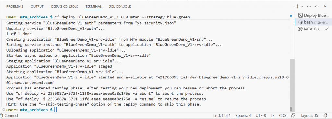Change the UTF-8 encoding setting

261,116
